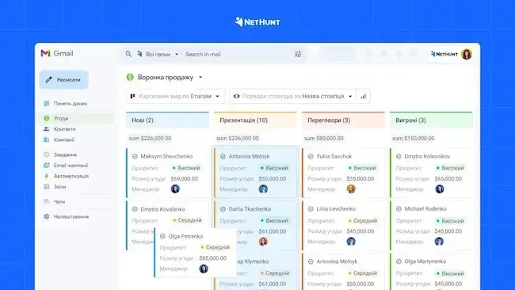This screenshot has height=290, width=515.
Task: Toggle checkmark on Yuliia Savchuk card
Action: (311, 156)
